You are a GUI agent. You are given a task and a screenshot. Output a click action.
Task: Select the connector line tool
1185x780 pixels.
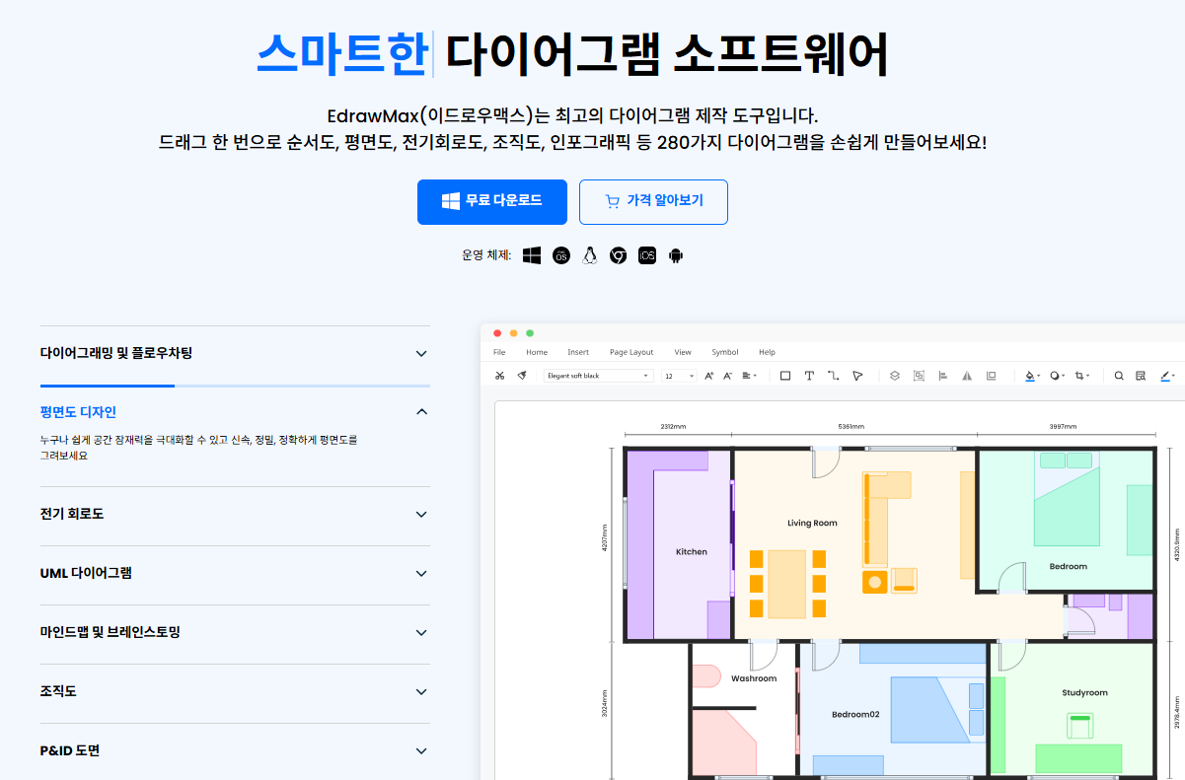point(834,376)
